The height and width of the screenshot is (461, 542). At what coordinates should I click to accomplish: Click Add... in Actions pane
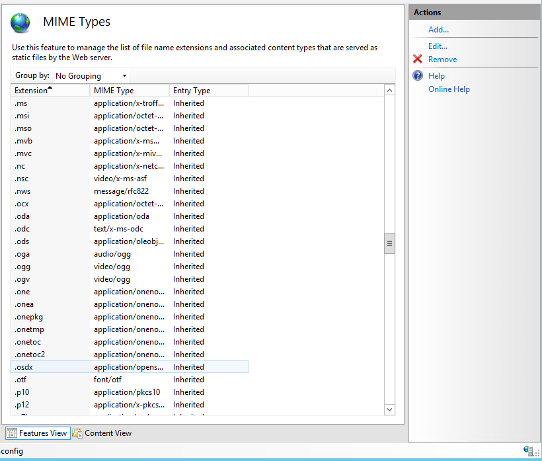(x=438, y=30)
